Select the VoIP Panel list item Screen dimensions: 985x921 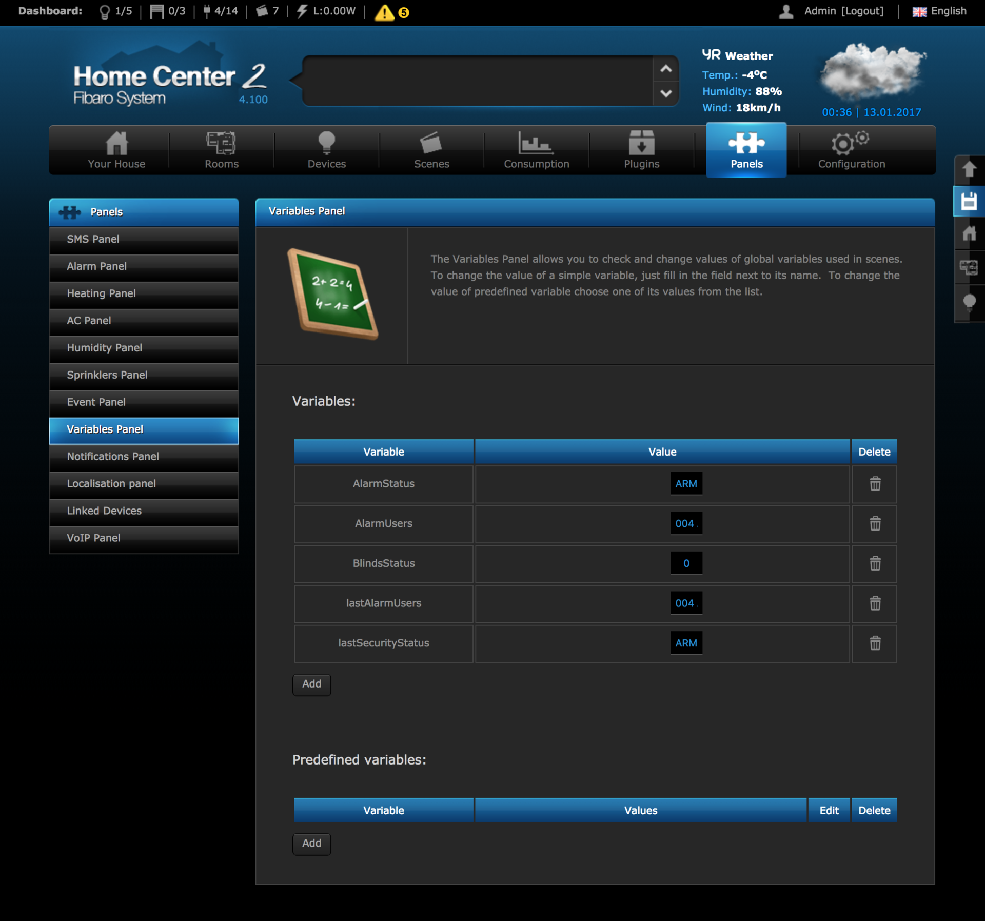[x=142, y=538]
